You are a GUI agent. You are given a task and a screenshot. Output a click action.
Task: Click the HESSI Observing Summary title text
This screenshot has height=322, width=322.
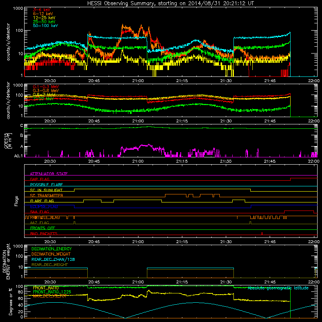170,4
